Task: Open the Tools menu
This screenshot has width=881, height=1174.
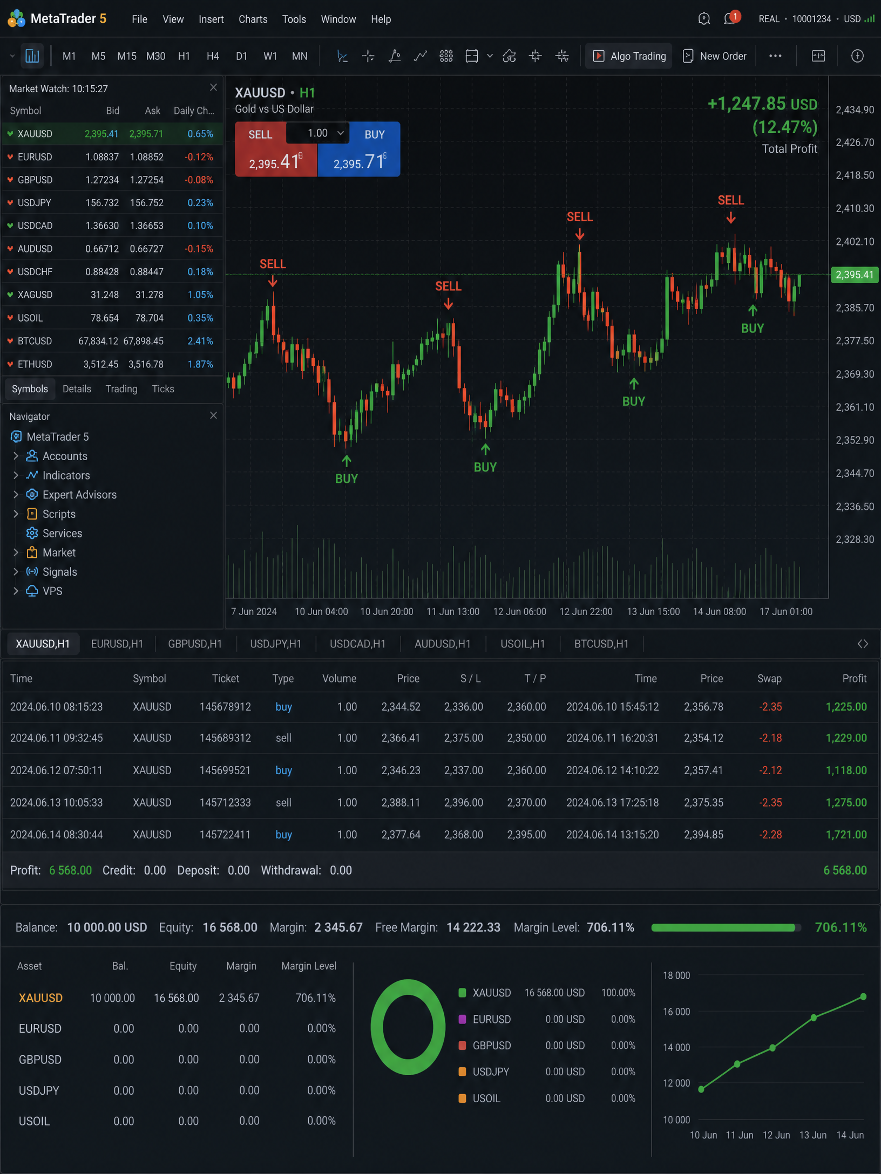Action: (x=294, y=19)
